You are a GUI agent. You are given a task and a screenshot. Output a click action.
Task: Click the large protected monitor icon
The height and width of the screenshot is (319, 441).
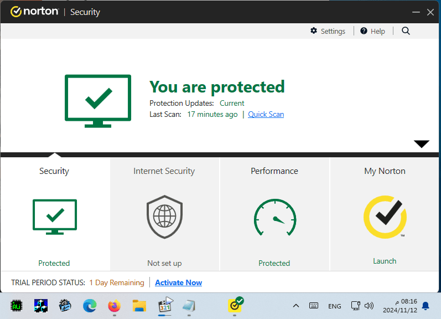click(98, 101)
